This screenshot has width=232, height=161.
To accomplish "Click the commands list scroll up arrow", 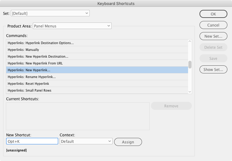I will pos(190,41).
